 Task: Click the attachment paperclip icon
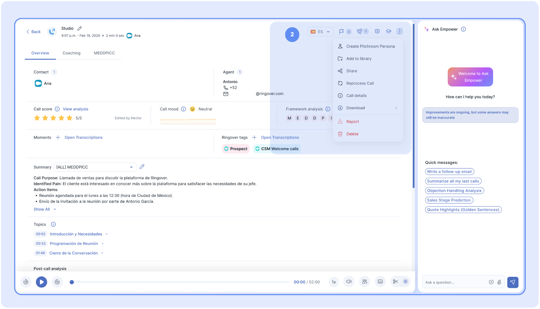(x=499, y=282)
